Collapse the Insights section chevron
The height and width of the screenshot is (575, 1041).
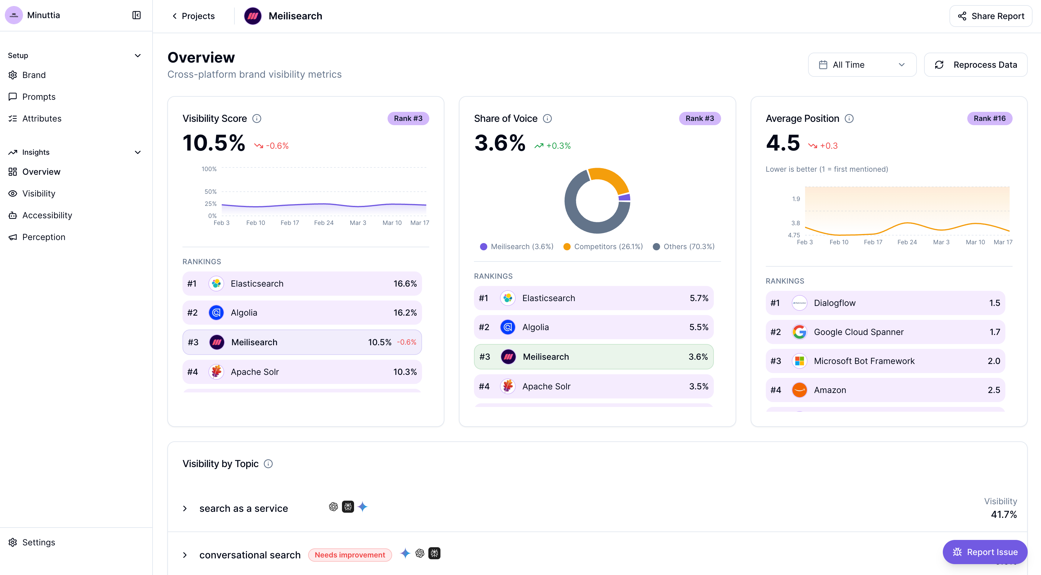tap(137, 152)
